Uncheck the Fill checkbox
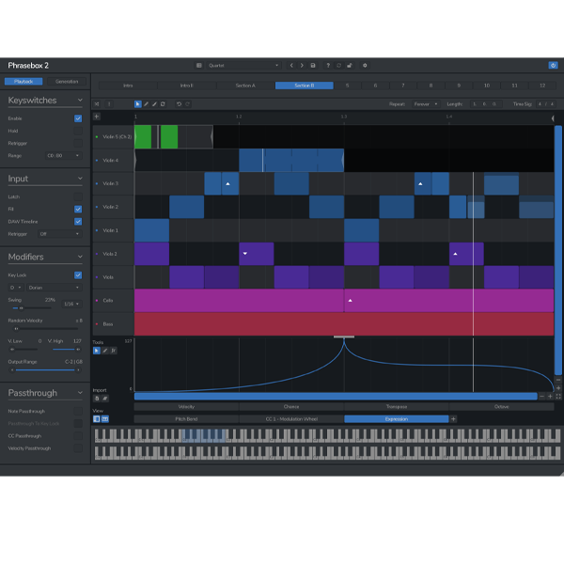Screen dimensions: 564x564 tap(78, 209)
